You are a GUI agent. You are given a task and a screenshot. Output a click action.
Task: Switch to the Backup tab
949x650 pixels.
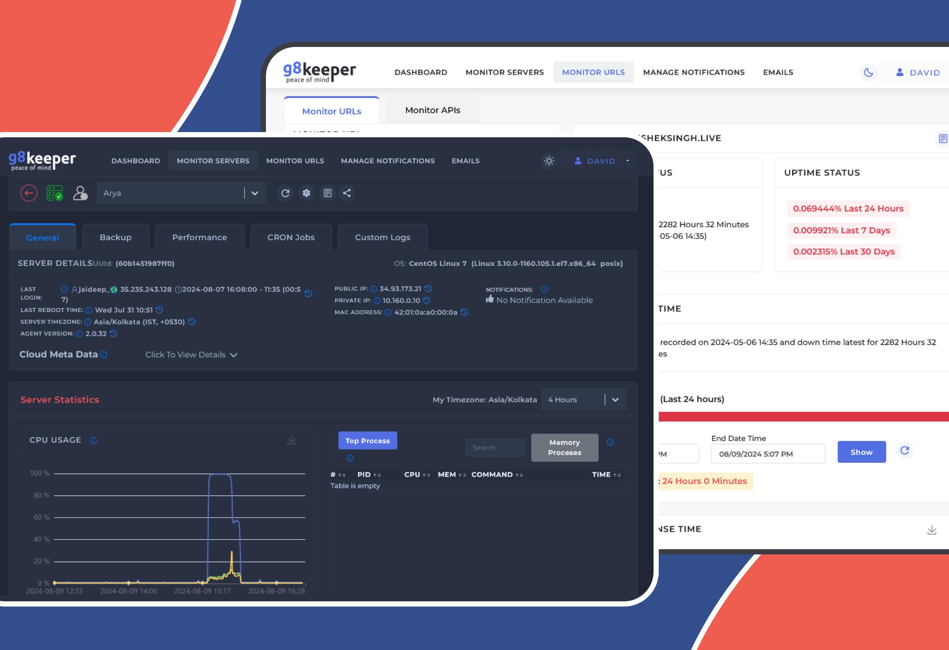(x=116, y=237)
